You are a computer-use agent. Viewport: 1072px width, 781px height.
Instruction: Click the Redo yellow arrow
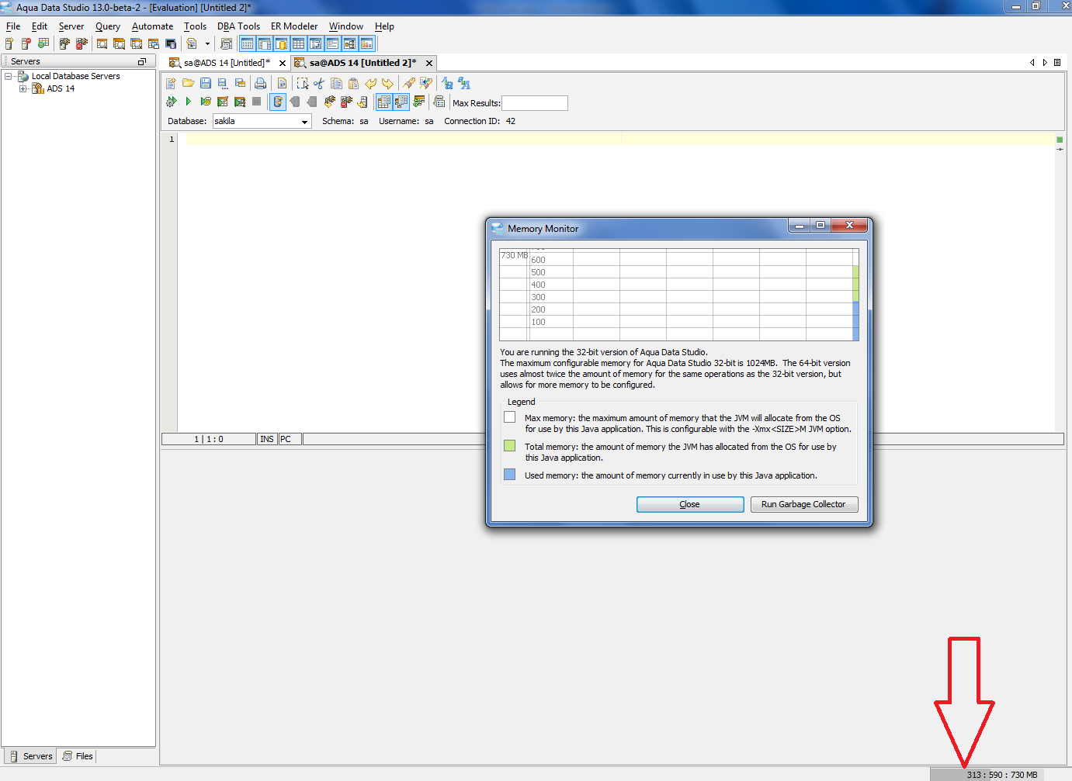click(x=387, y=83)
